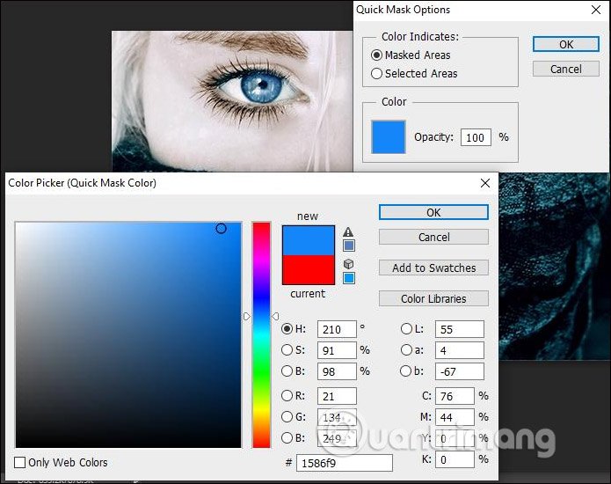The width and height of the screenshot is (611, 484).
Task: Click the vertical hue spectrum slider
Action: tap(261, 334)
